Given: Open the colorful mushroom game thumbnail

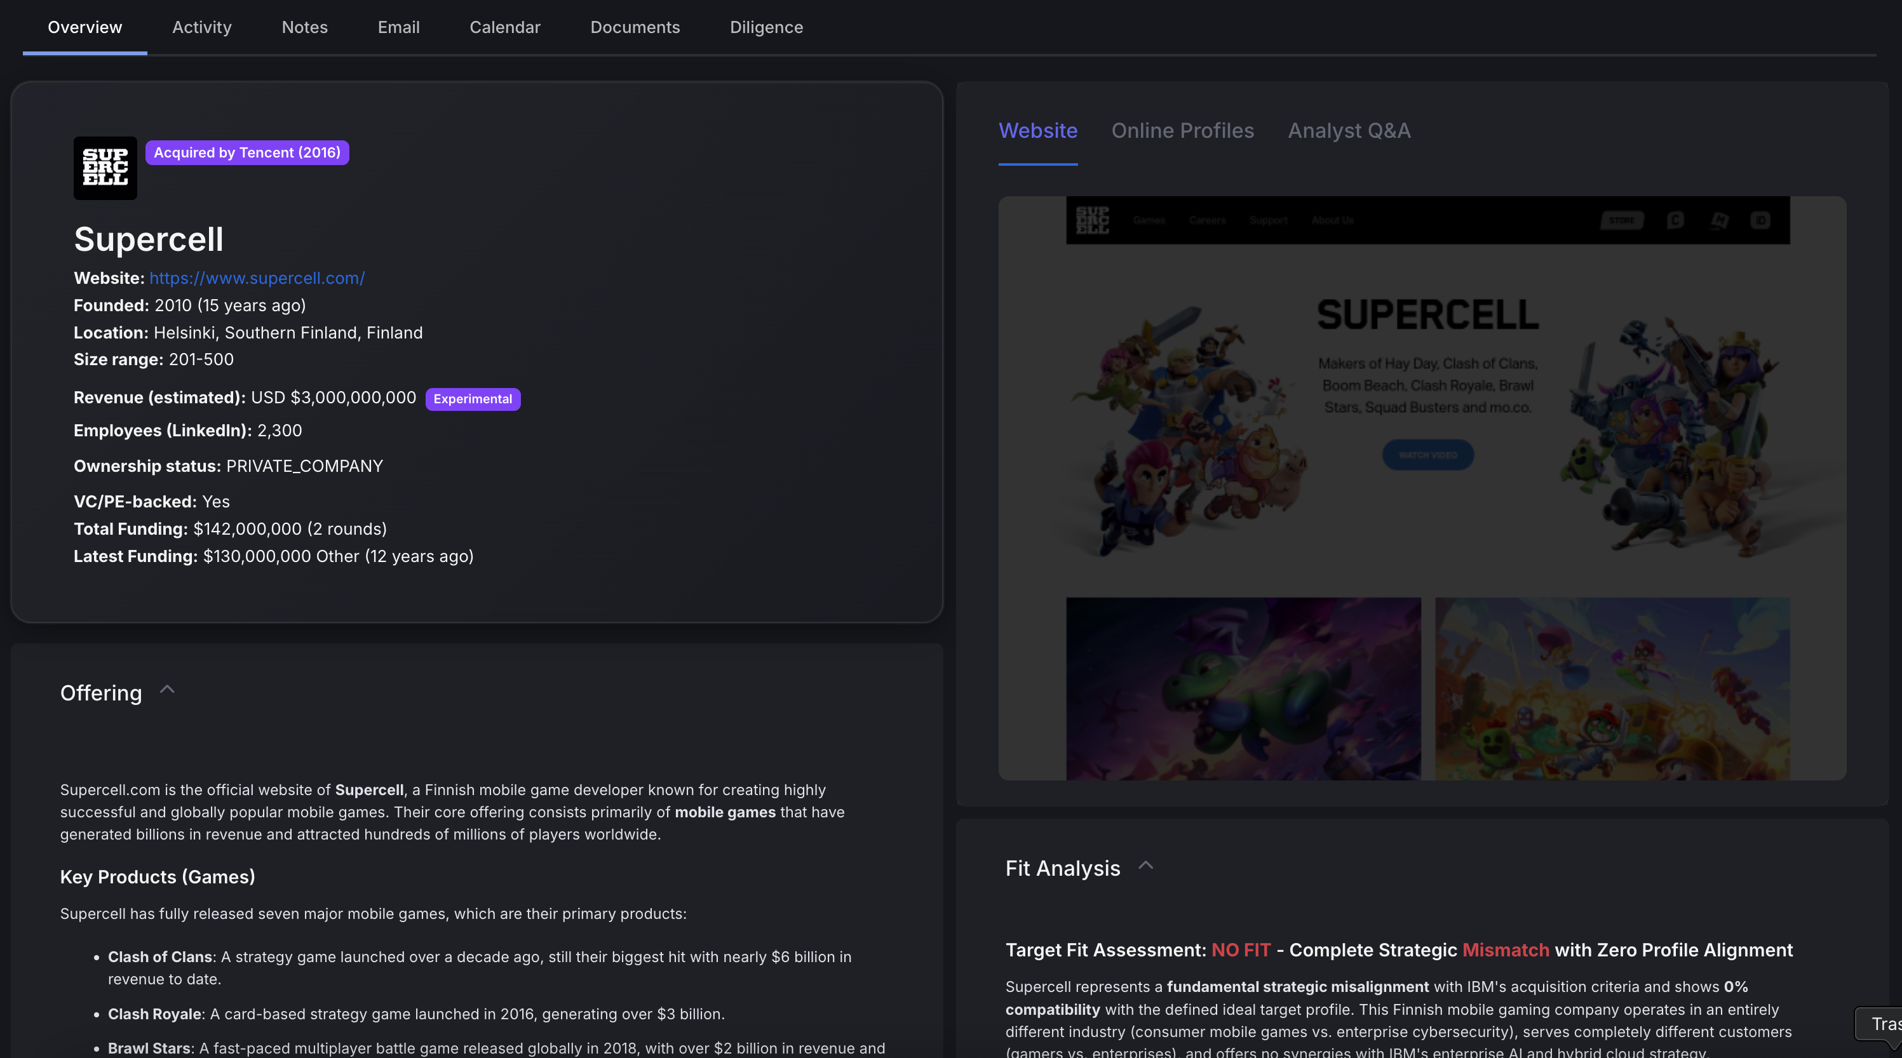Looking at the screenshot, I should [x=1612, y=688].
